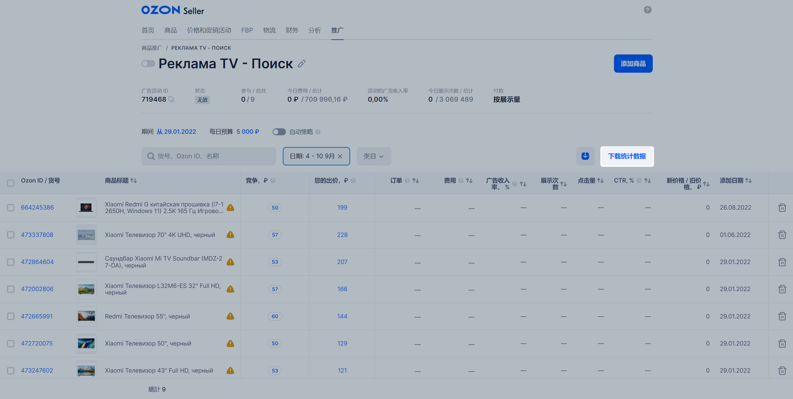Screen dimensions: 793x399
Task: Select all rows with header checkbox
Action: click(11, 183)
